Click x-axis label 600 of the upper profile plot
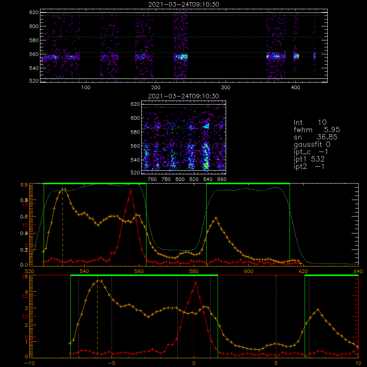367x367 pixels. [x=248, y=271]
